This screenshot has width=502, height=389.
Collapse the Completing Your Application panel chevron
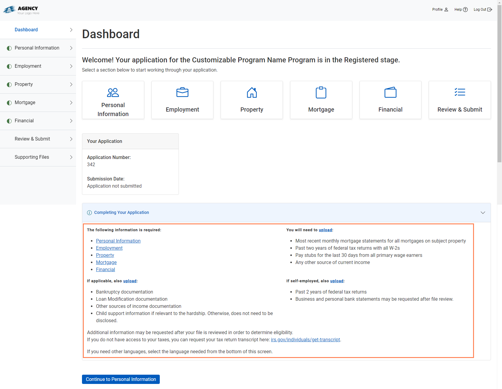tap(483, 213)
